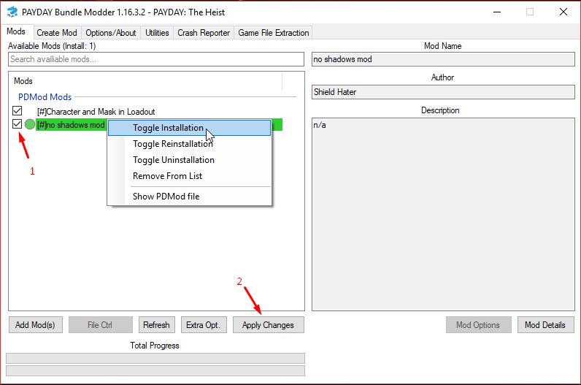Image resolution: width=581 pixels, height=385 pixels.
Task: Open the Utilities tab
Action: pyautogui.click(x=157, y=33)
